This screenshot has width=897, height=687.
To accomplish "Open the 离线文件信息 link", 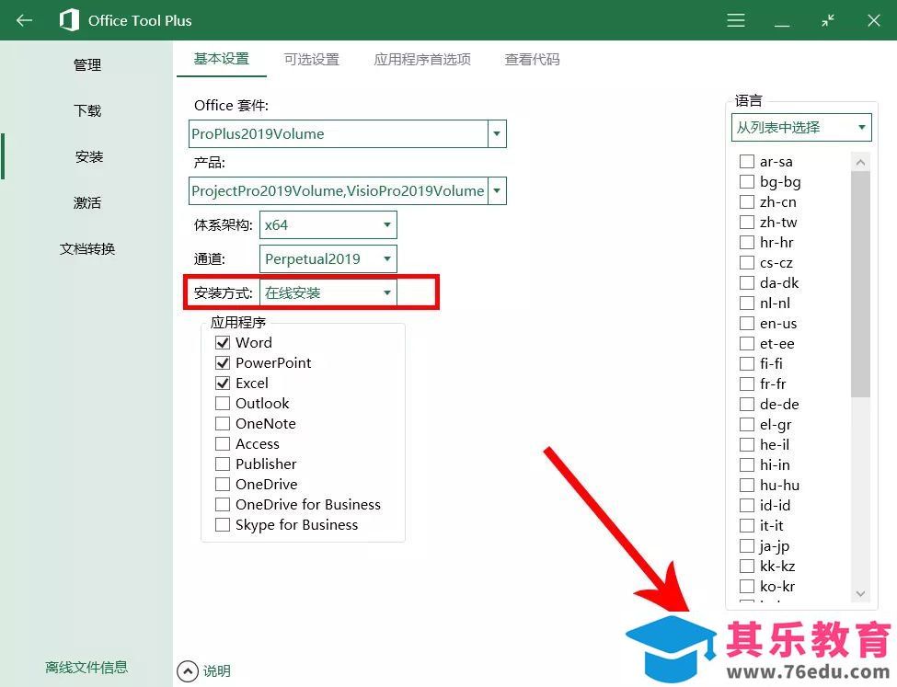I will (x=86, y=667).
